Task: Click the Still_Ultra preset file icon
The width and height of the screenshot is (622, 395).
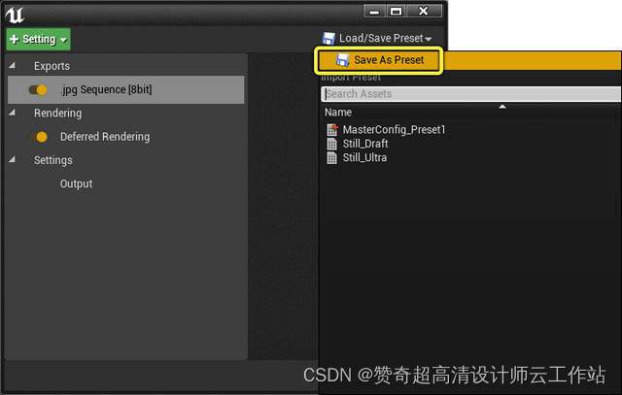Action: coord(332,158)
